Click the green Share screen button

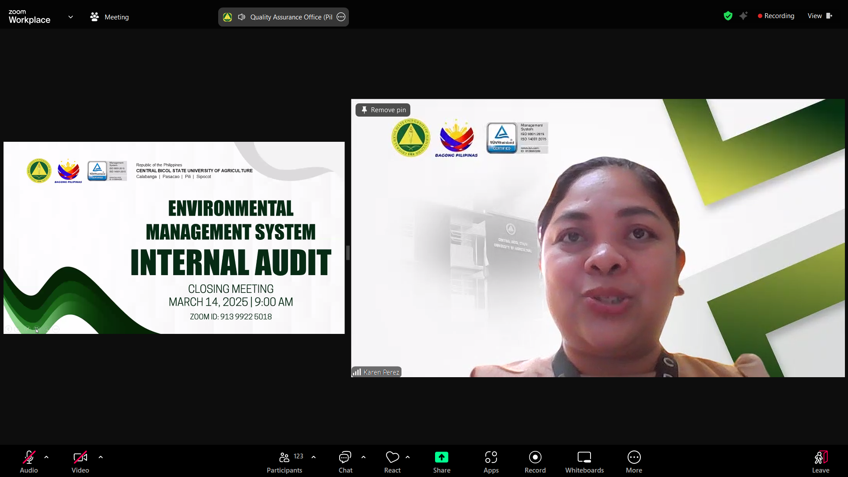click(441, 462)
